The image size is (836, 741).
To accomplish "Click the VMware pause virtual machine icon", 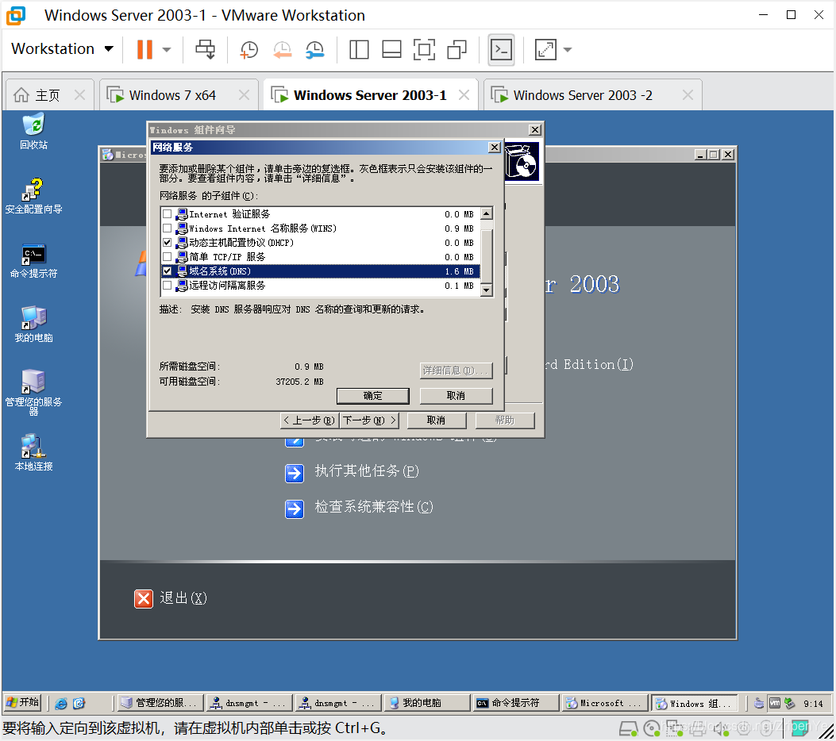I will tap(144, 49).
